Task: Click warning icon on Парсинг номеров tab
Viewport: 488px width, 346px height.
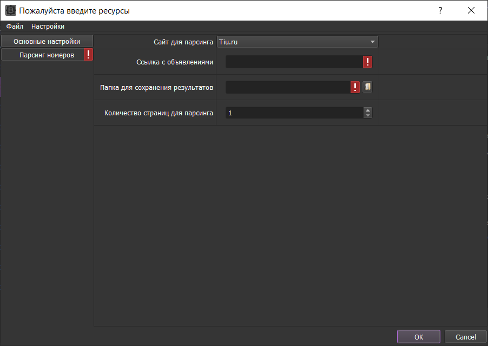Action: 88,55
